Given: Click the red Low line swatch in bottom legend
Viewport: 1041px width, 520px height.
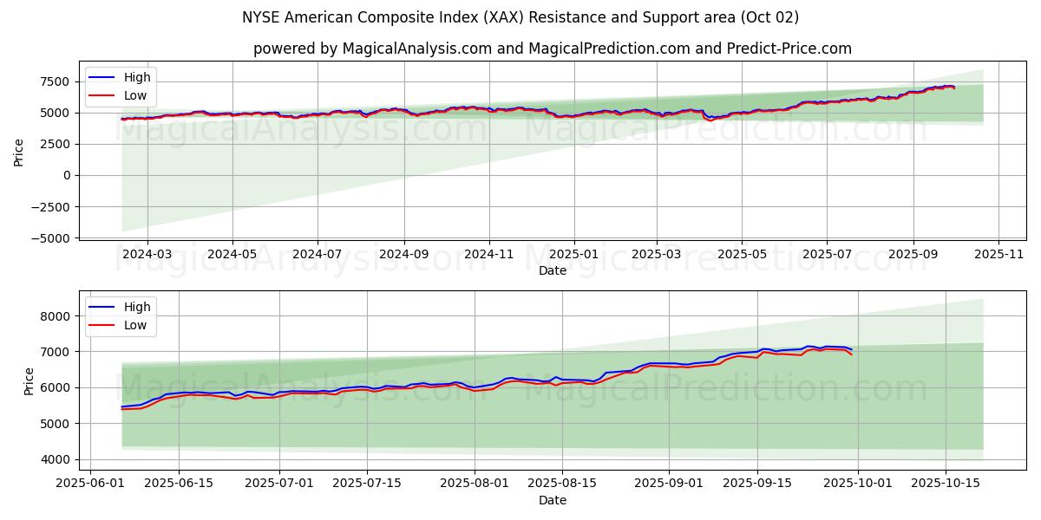Looking at the screenshot, I should point(103,325).
